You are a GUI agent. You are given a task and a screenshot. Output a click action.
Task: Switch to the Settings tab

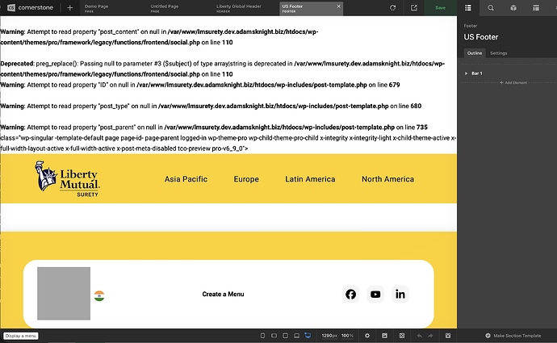pyautogui.click(x=499, y=53)
